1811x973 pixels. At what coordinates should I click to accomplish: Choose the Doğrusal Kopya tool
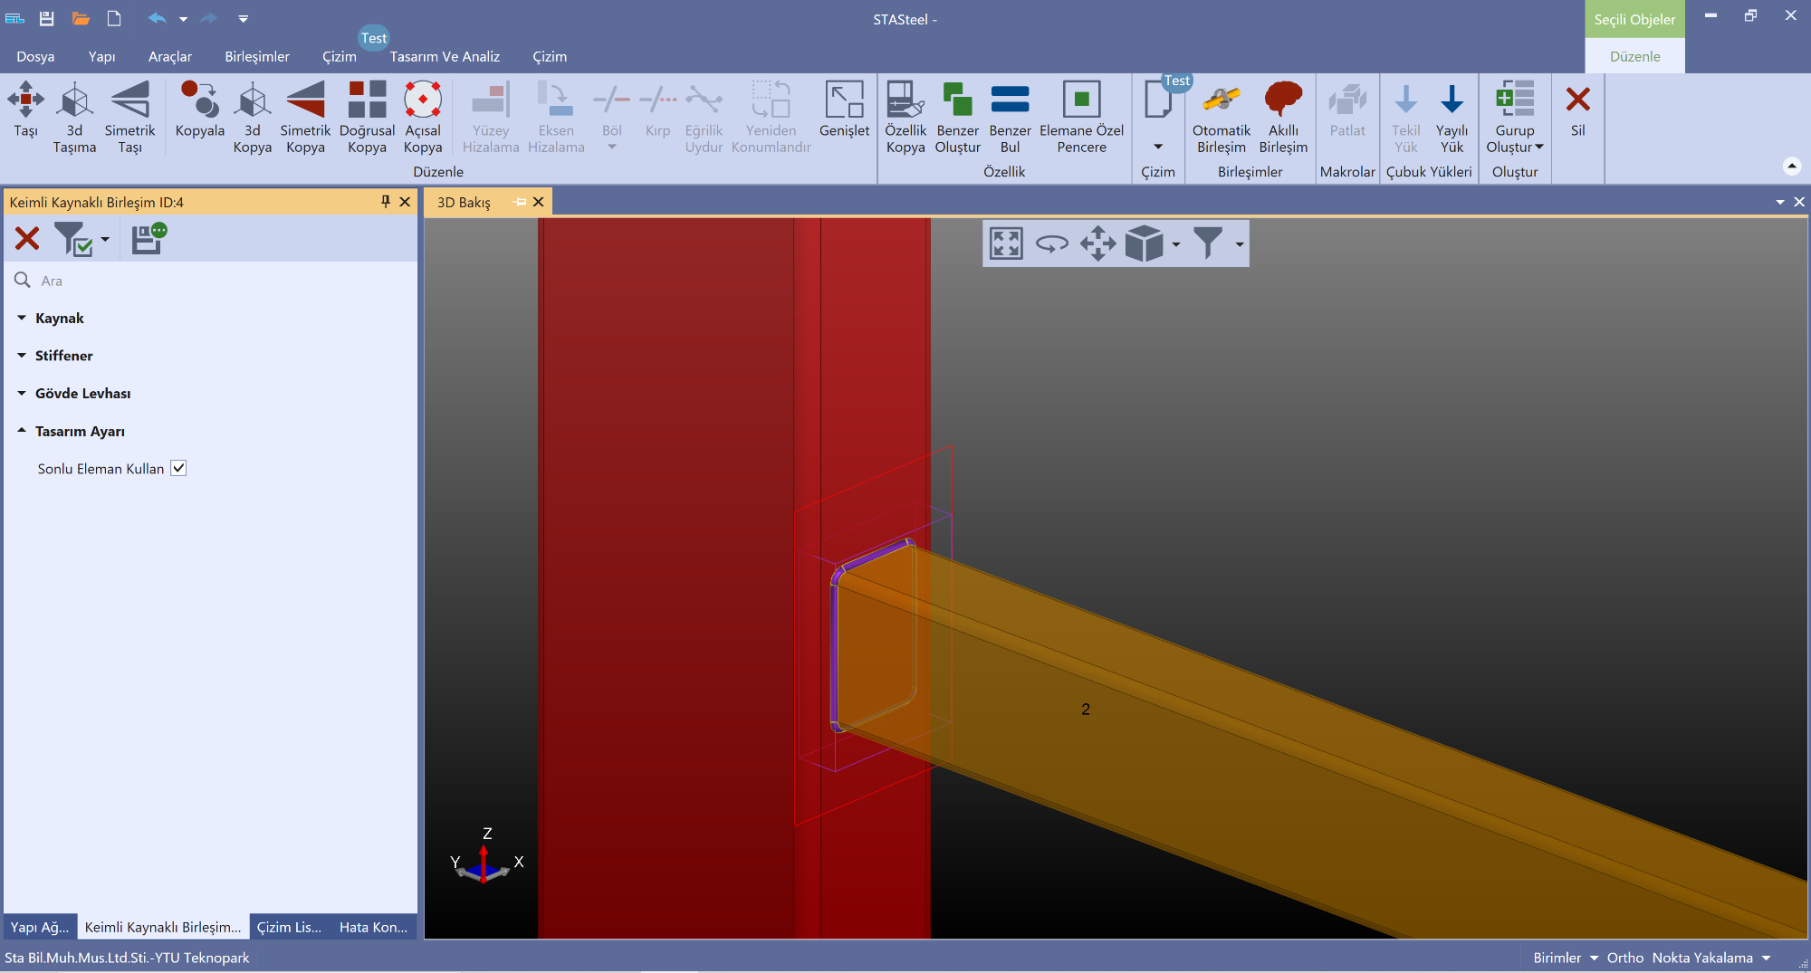(x=367, y=117)
